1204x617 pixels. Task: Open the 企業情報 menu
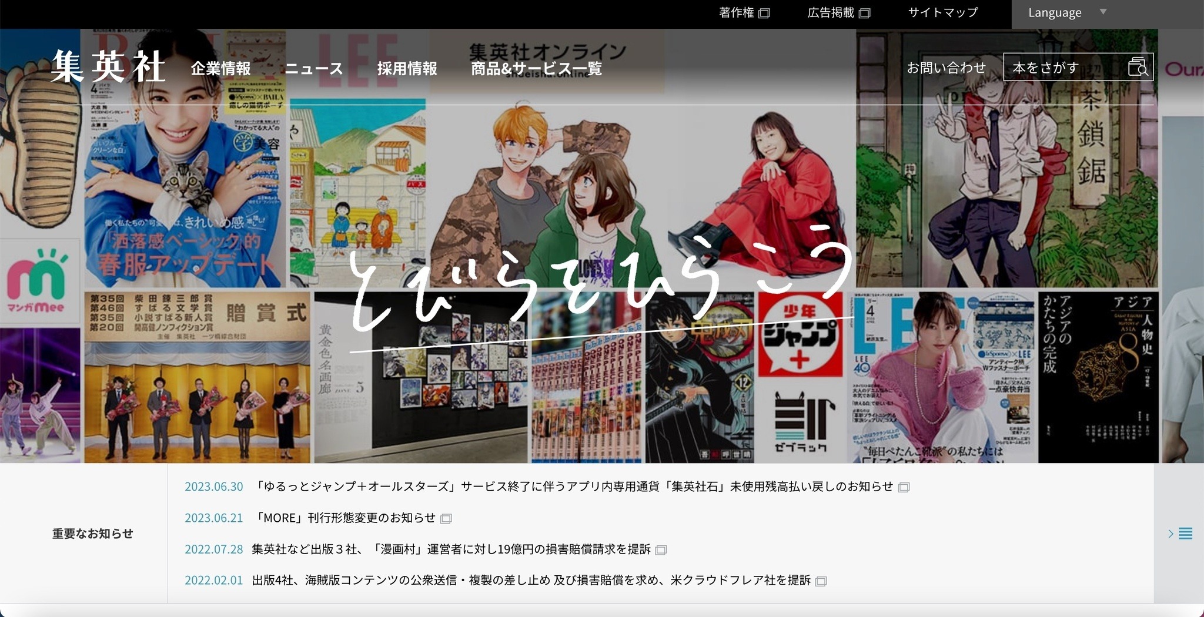coord(221,68)
